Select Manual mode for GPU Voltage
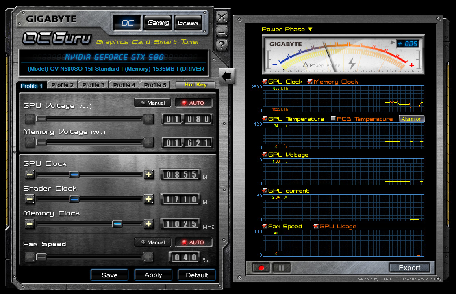The height and width of the screenshot is (294, 456). tap(153, 103)
